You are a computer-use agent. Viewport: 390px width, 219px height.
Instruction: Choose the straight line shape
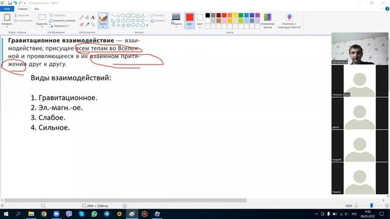click(x=113, y=16)
